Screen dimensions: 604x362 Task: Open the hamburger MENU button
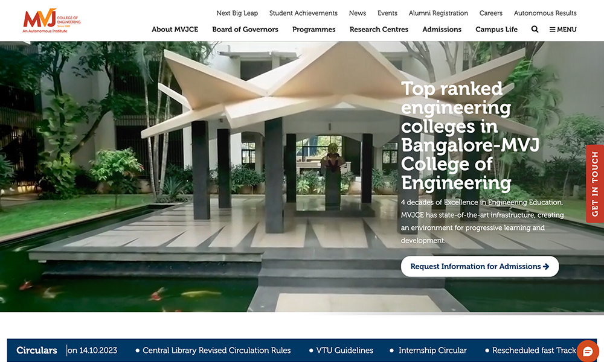[x=563, y=29]
